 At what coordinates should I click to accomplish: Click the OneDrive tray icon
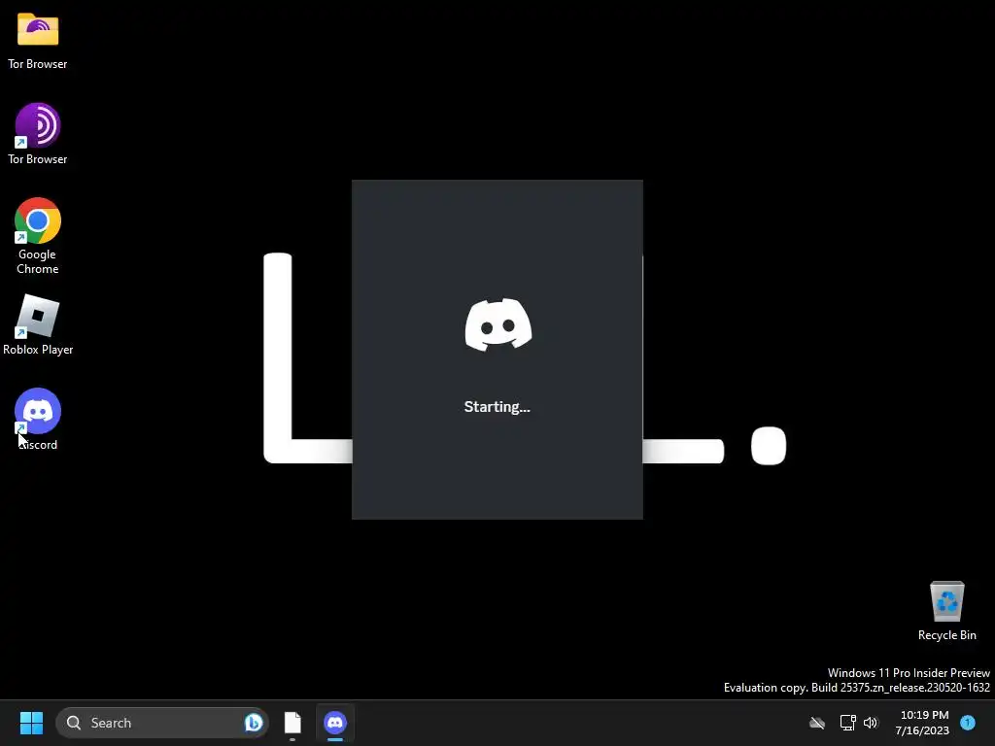point(816,723)
